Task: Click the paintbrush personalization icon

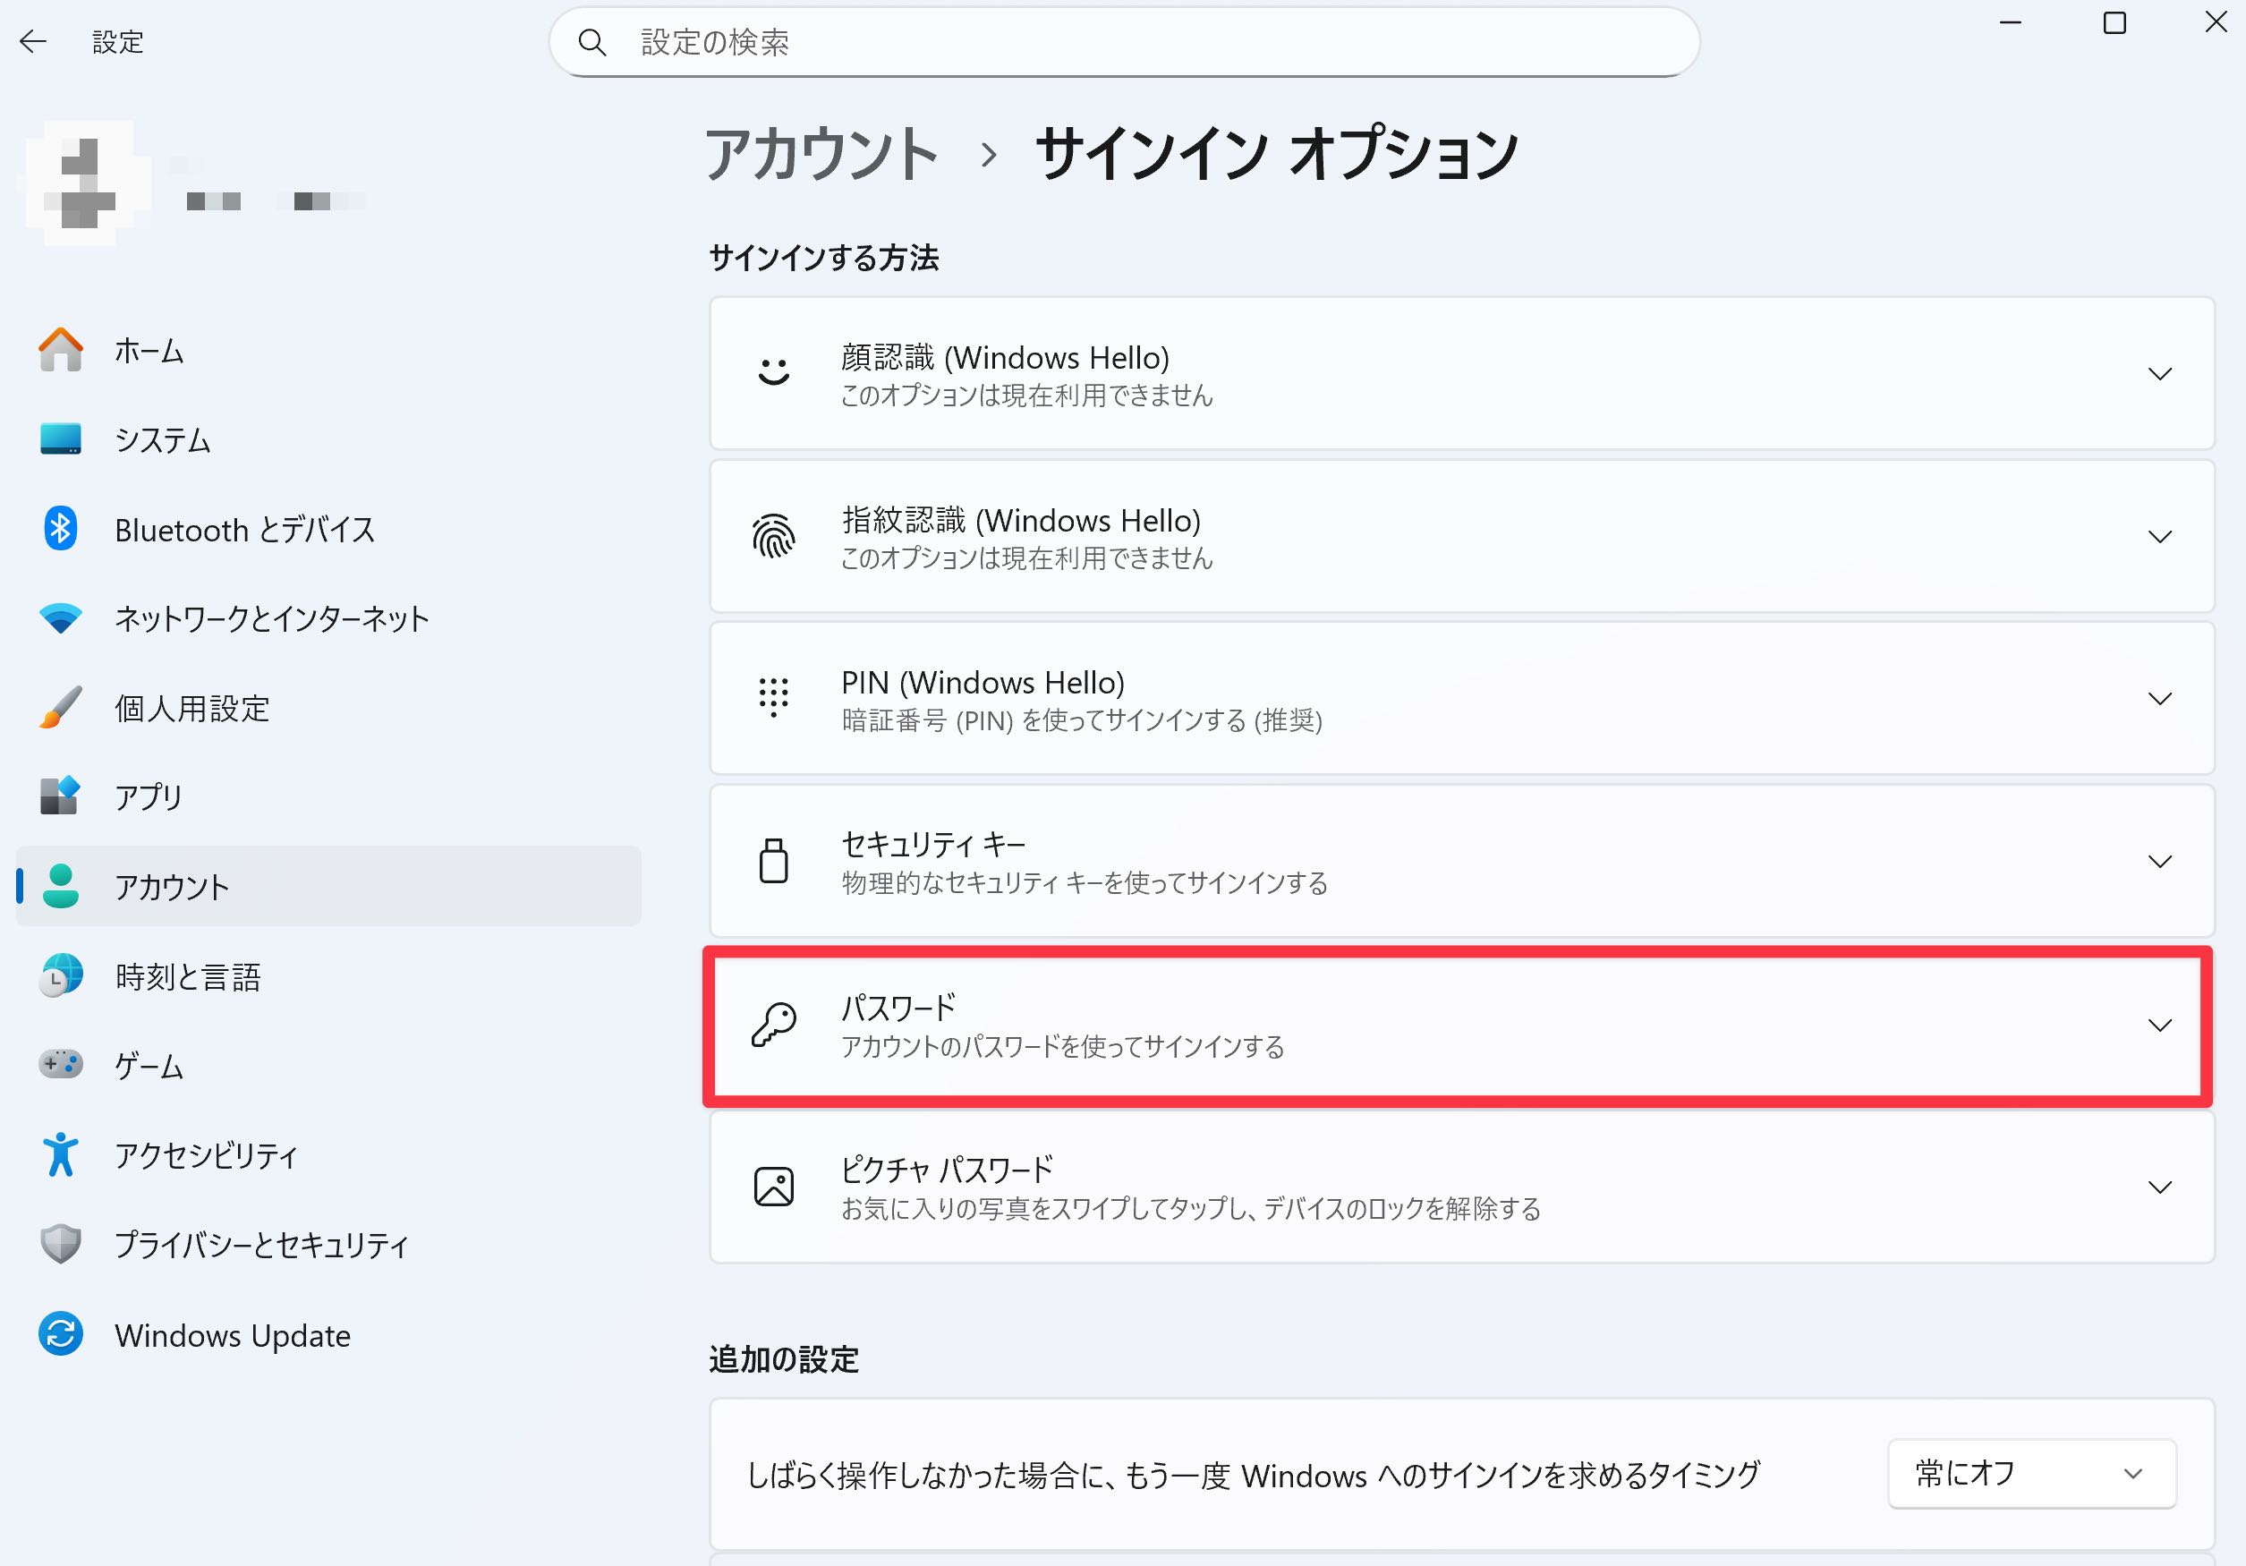Action: (x=61, y=707)
